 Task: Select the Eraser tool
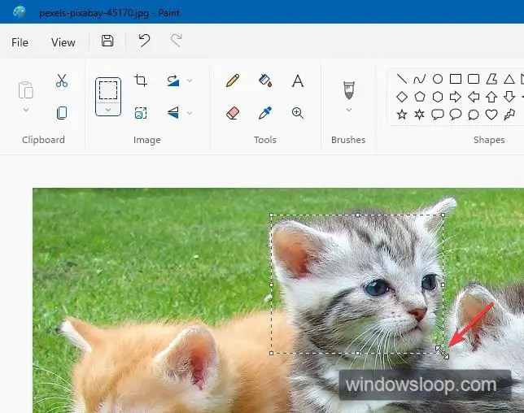tap(233, 113)
